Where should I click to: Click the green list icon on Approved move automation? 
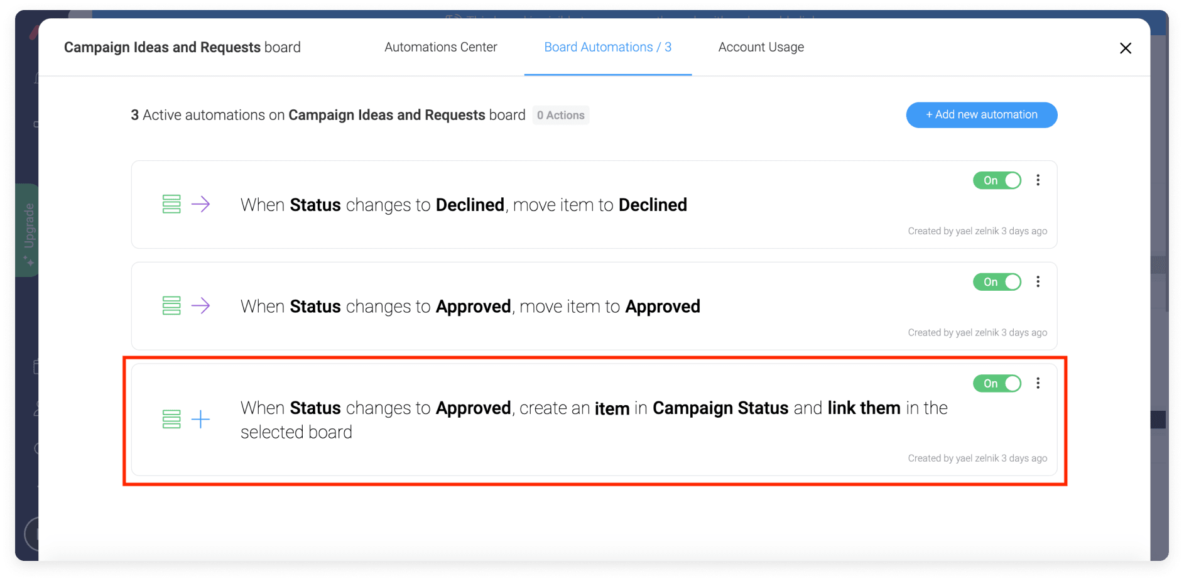point(171,306)
